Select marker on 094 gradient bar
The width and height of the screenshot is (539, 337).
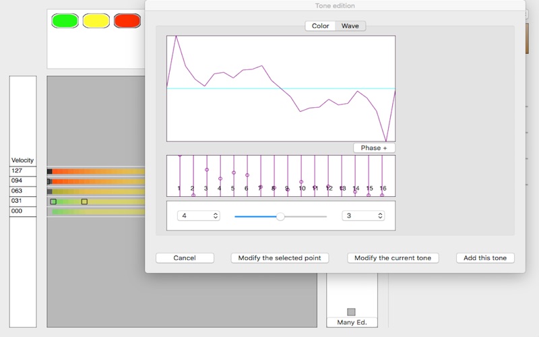coord(49,181)
